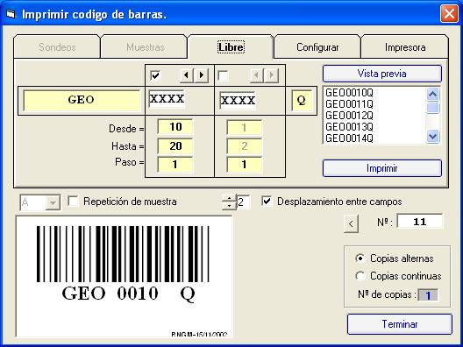Click the Terminar button
This screenshot has width=463, height=347.
point(400,324)
